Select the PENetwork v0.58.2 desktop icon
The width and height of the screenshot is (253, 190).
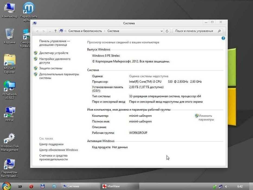coord(9,90)
